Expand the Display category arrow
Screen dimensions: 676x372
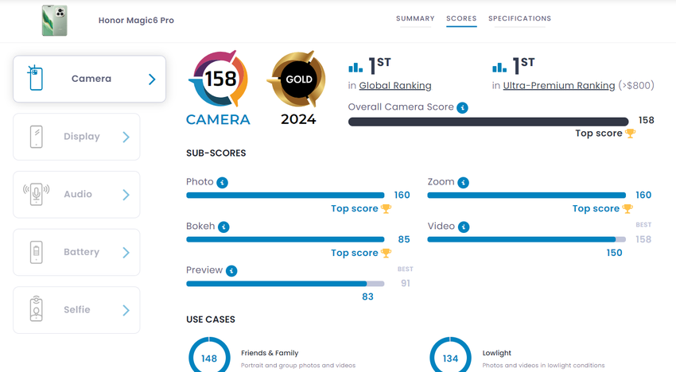[126, 137]
